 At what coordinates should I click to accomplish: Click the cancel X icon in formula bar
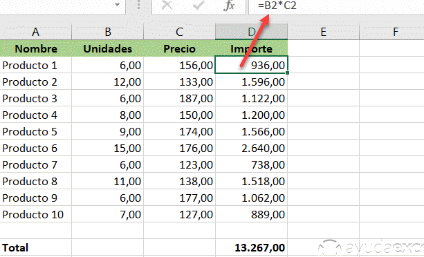pos(167,5)
